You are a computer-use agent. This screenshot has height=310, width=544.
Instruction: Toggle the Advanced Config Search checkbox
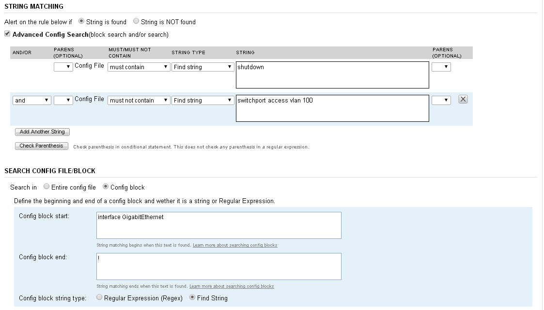click(x=7, y=34)
